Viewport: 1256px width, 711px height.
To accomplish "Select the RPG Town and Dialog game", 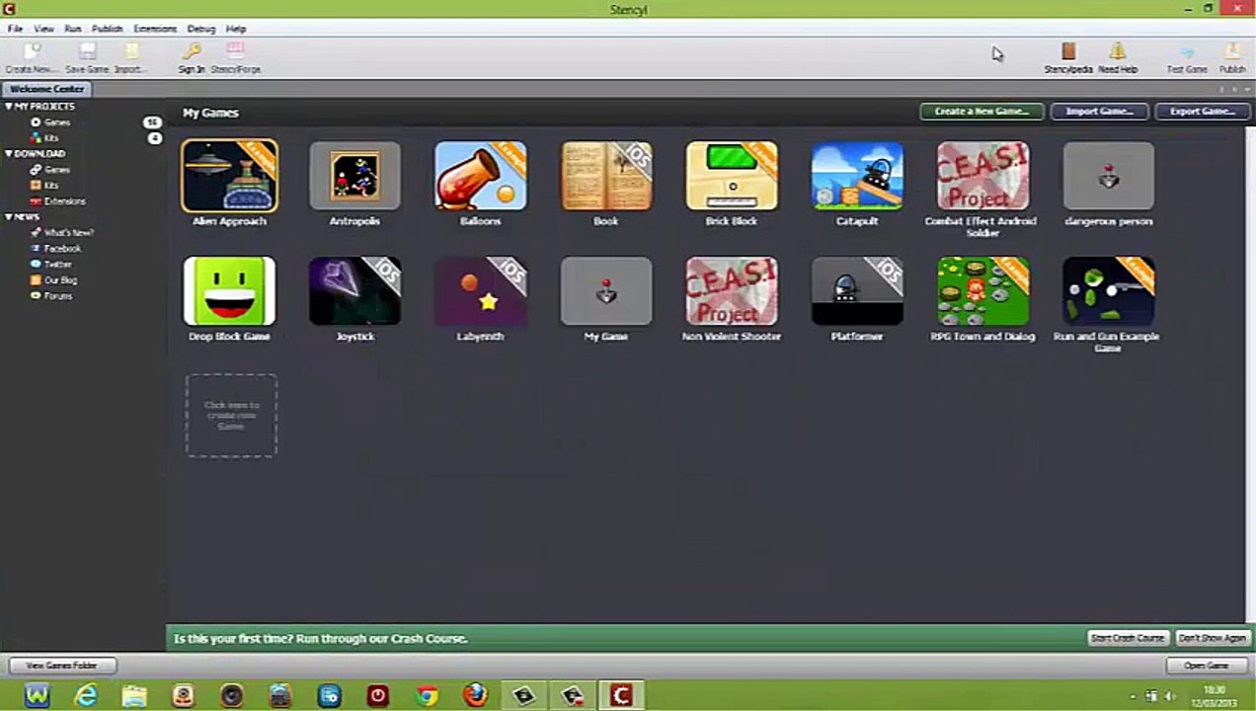I will point(982,291).
